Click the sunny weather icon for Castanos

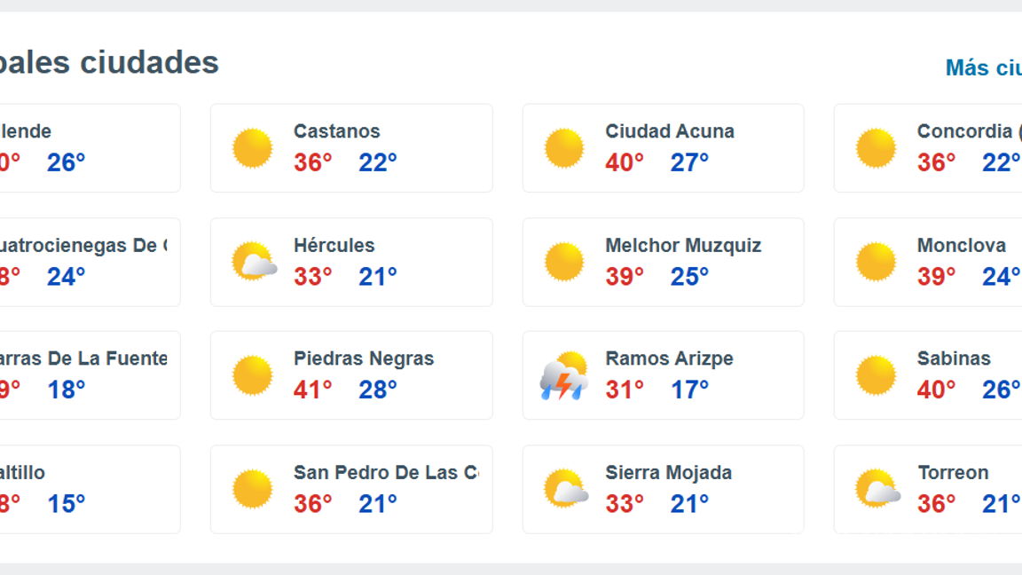(x=253, y=147)
